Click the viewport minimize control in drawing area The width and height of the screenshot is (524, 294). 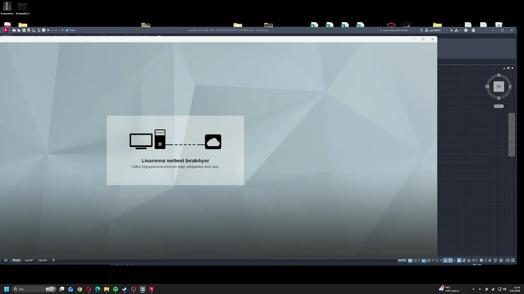tap(504, 68)
